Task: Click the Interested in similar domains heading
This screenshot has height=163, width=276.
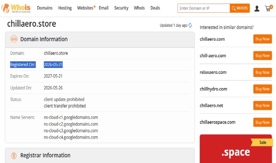Action: coord(227,27)
